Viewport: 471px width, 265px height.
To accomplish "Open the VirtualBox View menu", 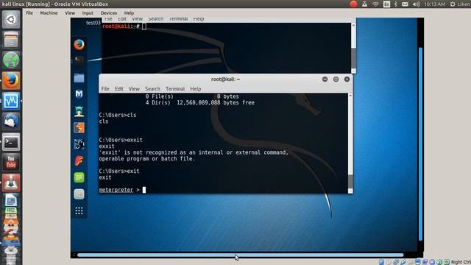I will [x=70, y=13].
